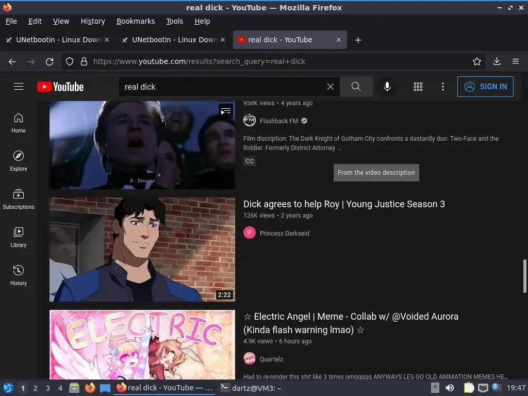Click the taskbar clock showing 19:47
This screenshot has height=396, width=528.
tap(516, 388)
